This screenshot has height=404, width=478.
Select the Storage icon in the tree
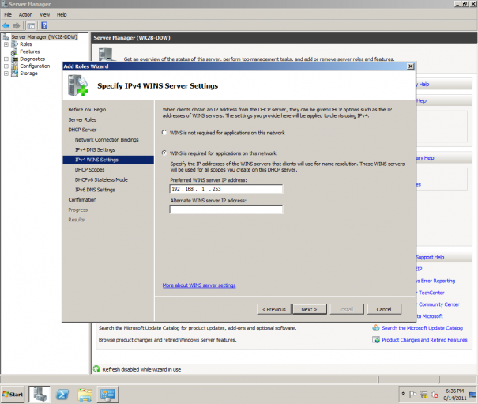tap(15, 74)
